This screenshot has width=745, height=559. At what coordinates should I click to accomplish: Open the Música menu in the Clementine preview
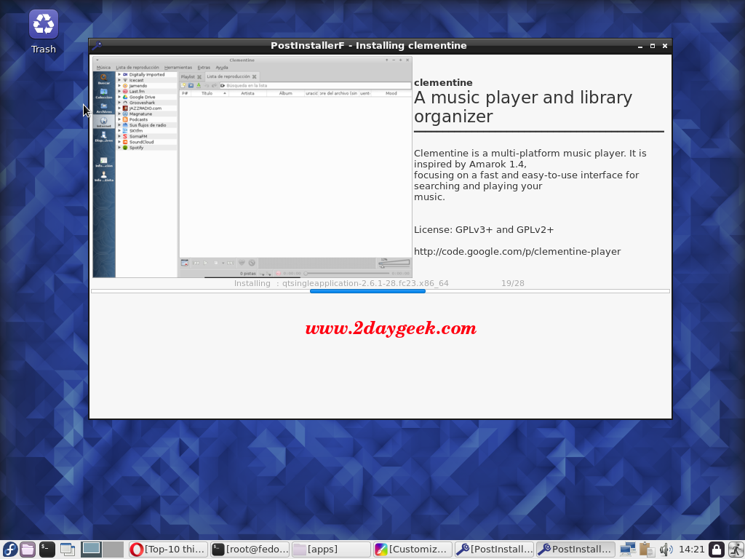point(103,68)
